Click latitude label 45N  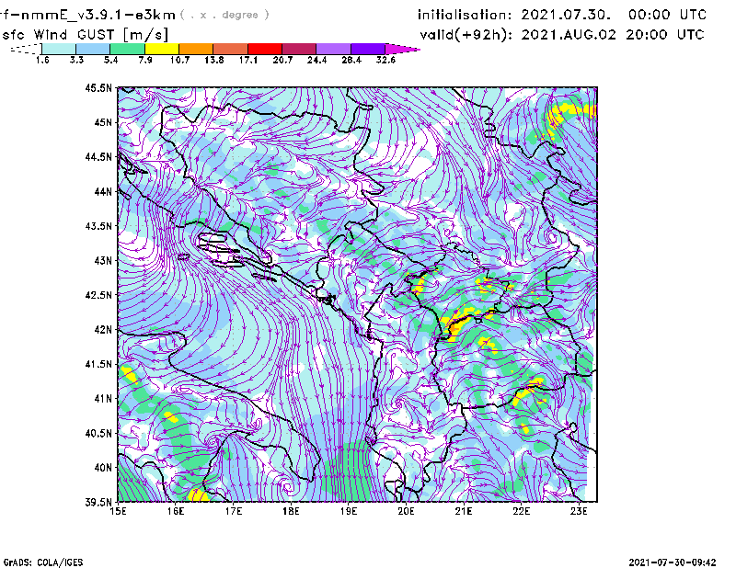click(103, 122)
